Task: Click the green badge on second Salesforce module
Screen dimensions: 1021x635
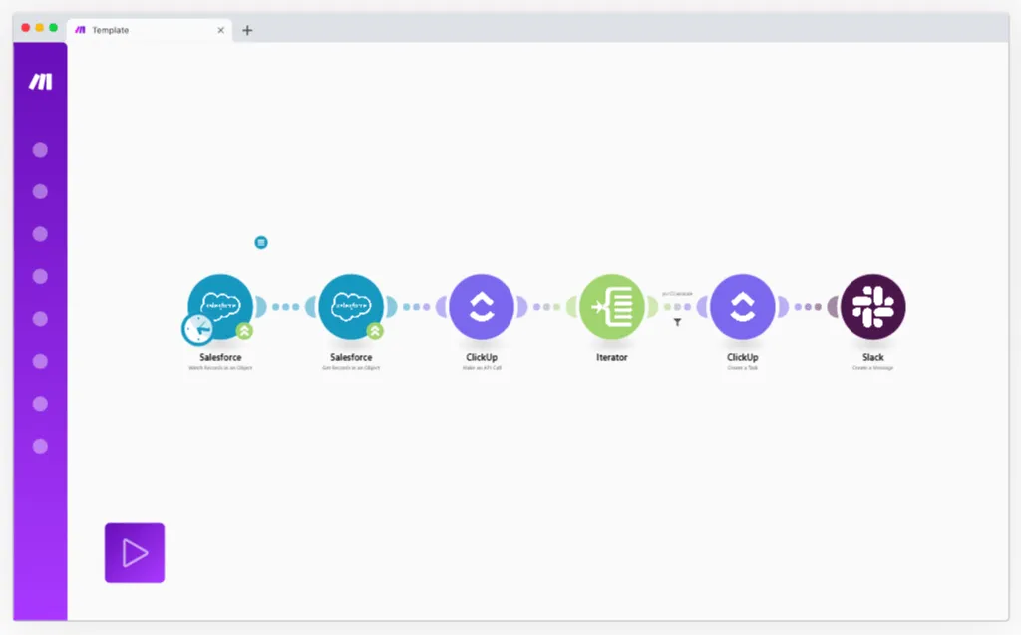Action: coord(375,331)
